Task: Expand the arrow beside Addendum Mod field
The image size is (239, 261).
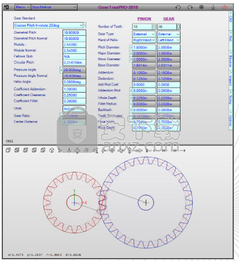Action: (131, 91)
